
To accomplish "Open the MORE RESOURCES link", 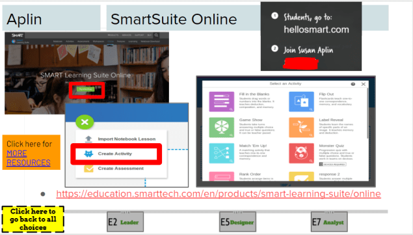I will pos(29,158).
